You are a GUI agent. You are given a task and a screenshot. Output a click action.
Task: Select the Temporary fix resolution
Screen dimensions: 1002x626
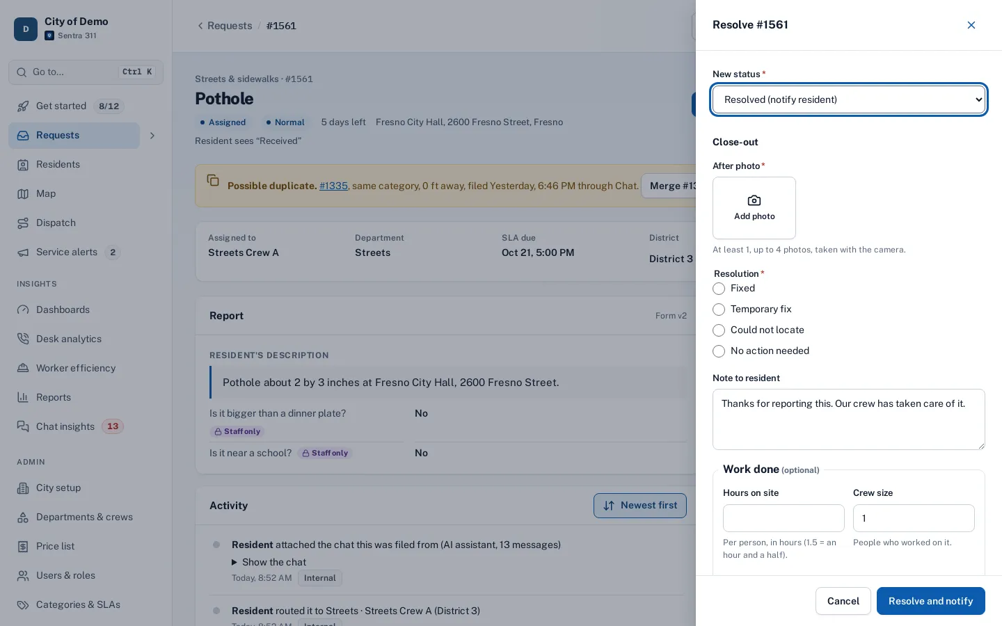tap(719, 310)
